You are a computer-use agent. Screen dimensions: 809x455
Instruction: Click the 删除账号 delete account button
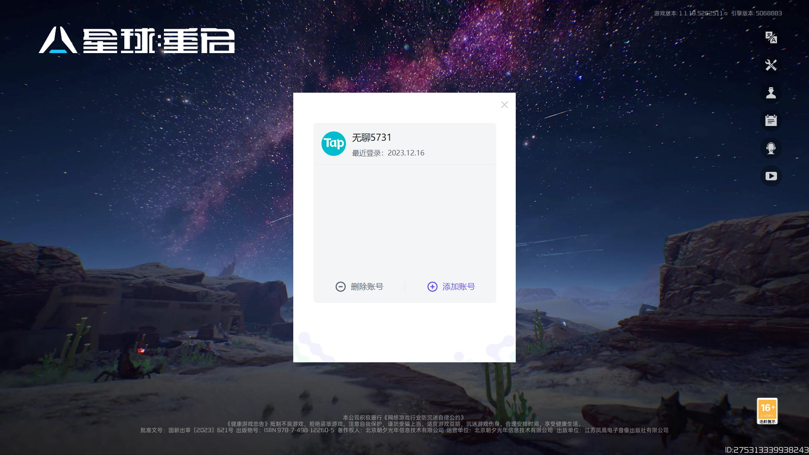coord(359,286)
